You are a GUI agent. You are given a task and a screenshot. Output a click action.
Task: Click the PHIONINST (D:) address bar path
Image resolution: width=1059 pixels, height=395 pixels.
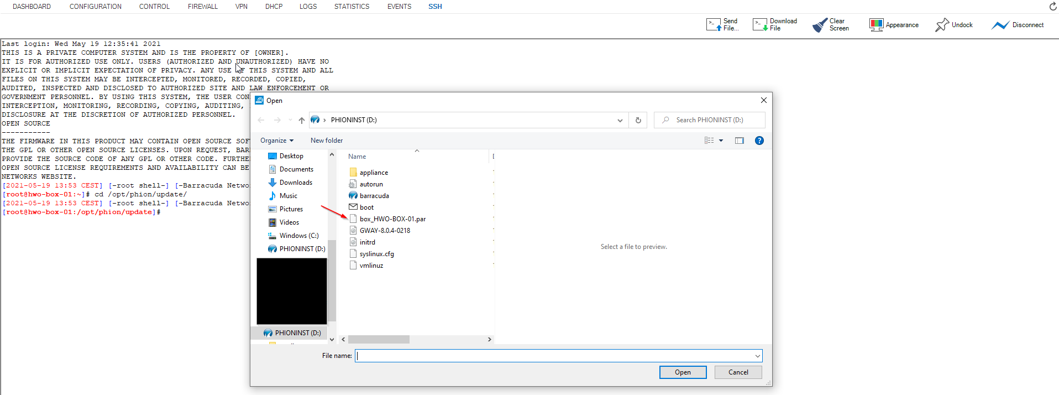pos(354,120)
